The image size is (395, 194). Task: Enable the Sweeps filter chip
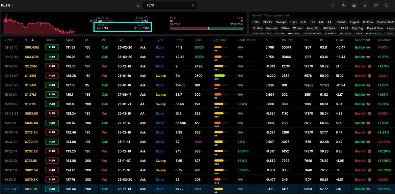[x=281, y=22]
